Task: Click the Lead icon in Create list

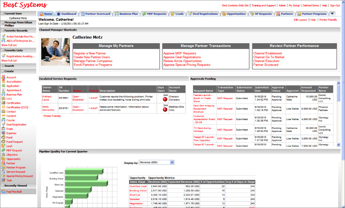Action: click(3, 146)
